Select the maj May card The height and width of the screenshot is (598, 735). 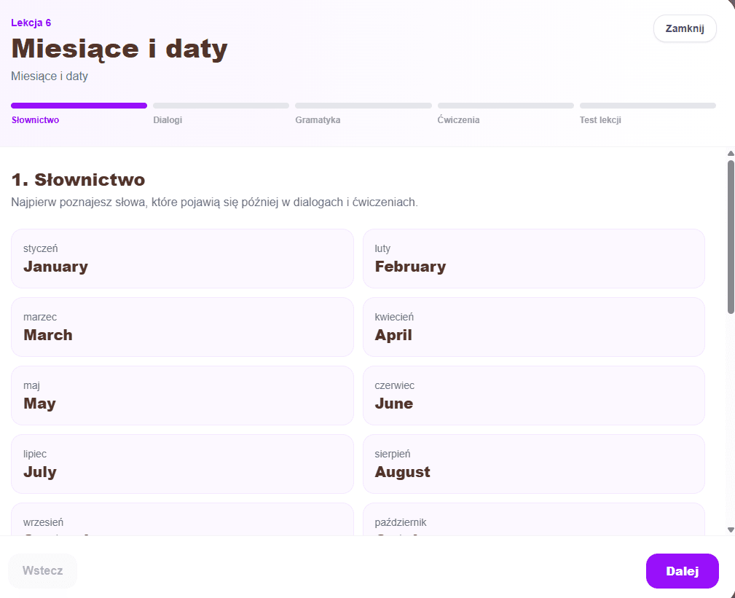tap(182, 396)
